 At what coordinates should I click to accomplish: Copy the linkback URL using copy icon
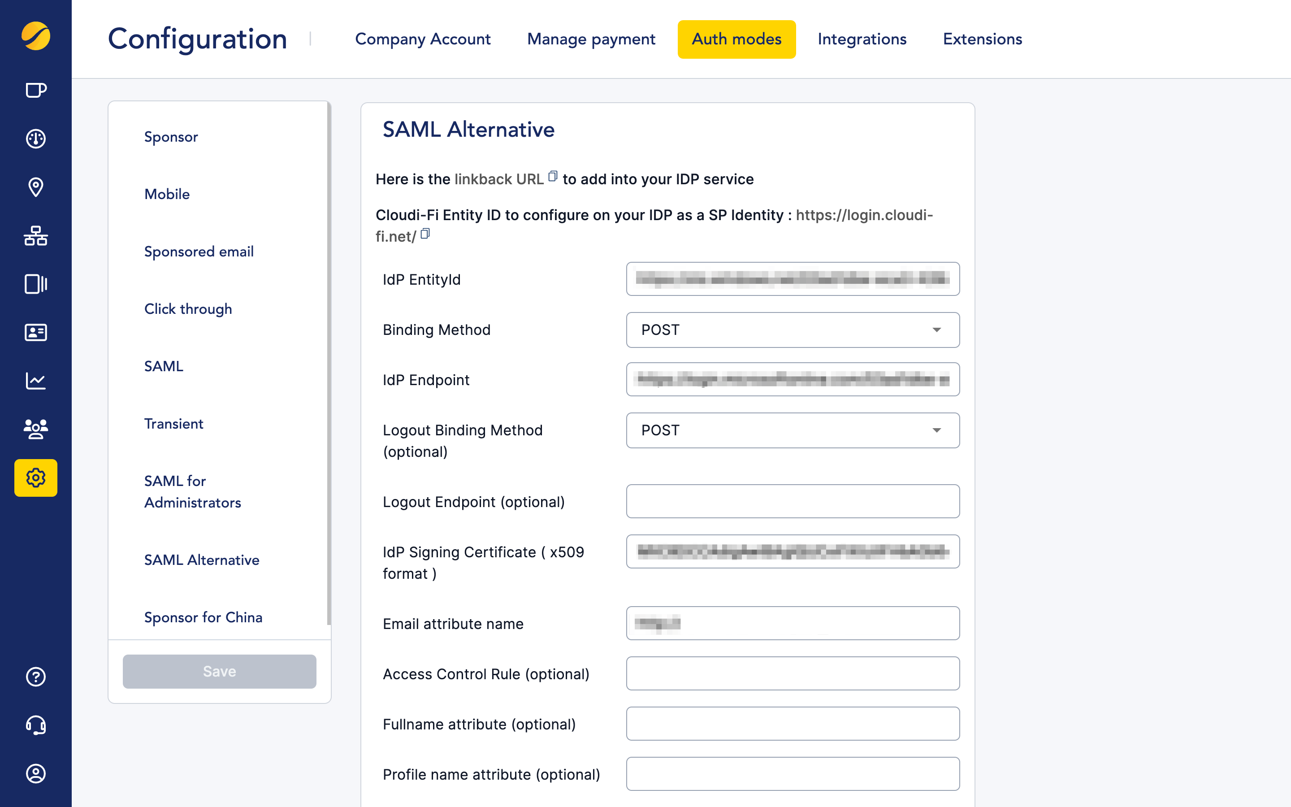tap(553, 176)
